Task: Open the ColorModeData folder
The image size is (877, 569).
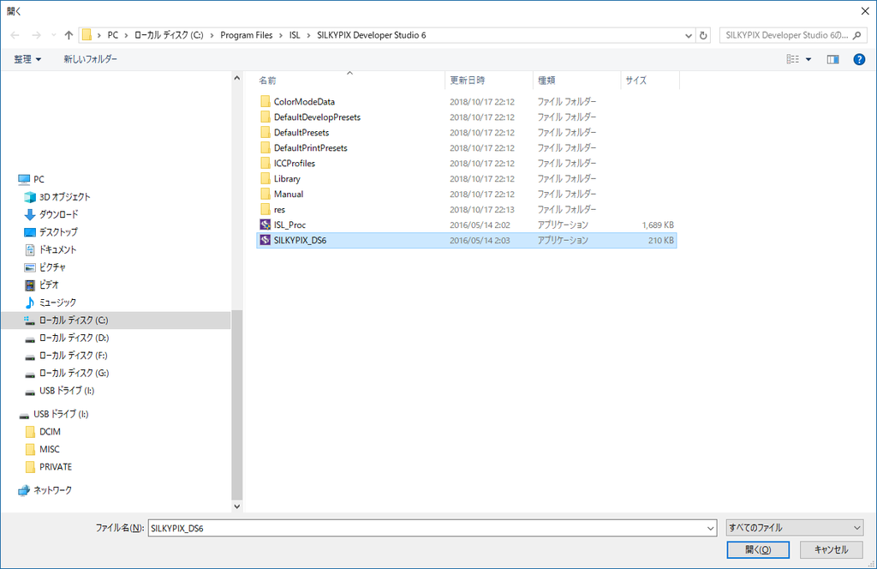Action: (467, 102)
